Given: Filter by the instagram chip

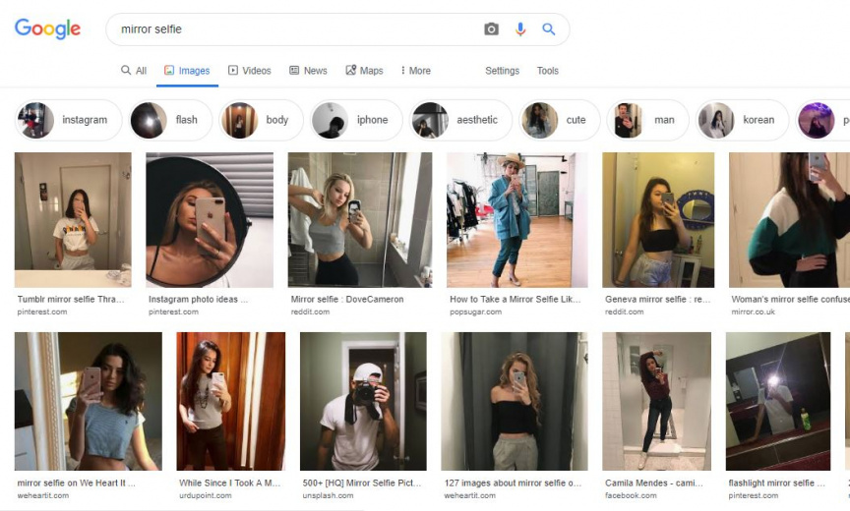Looking at the screenshot, I should click(69, 120).
